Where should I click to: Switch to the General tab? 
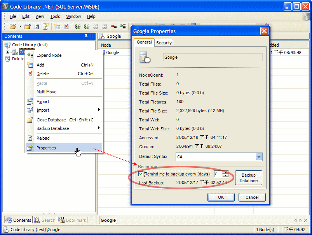(x=144, y=42)
